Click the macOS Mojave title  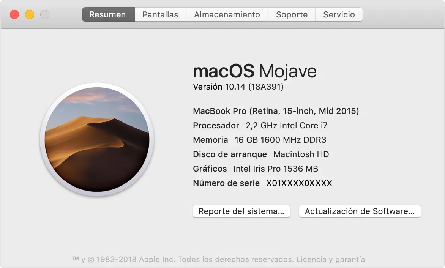[255, 71]
